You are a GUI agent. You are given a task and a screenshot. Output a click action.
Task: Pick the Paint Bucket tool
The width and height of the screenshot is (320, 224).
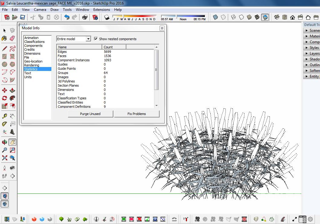point(5,38)
